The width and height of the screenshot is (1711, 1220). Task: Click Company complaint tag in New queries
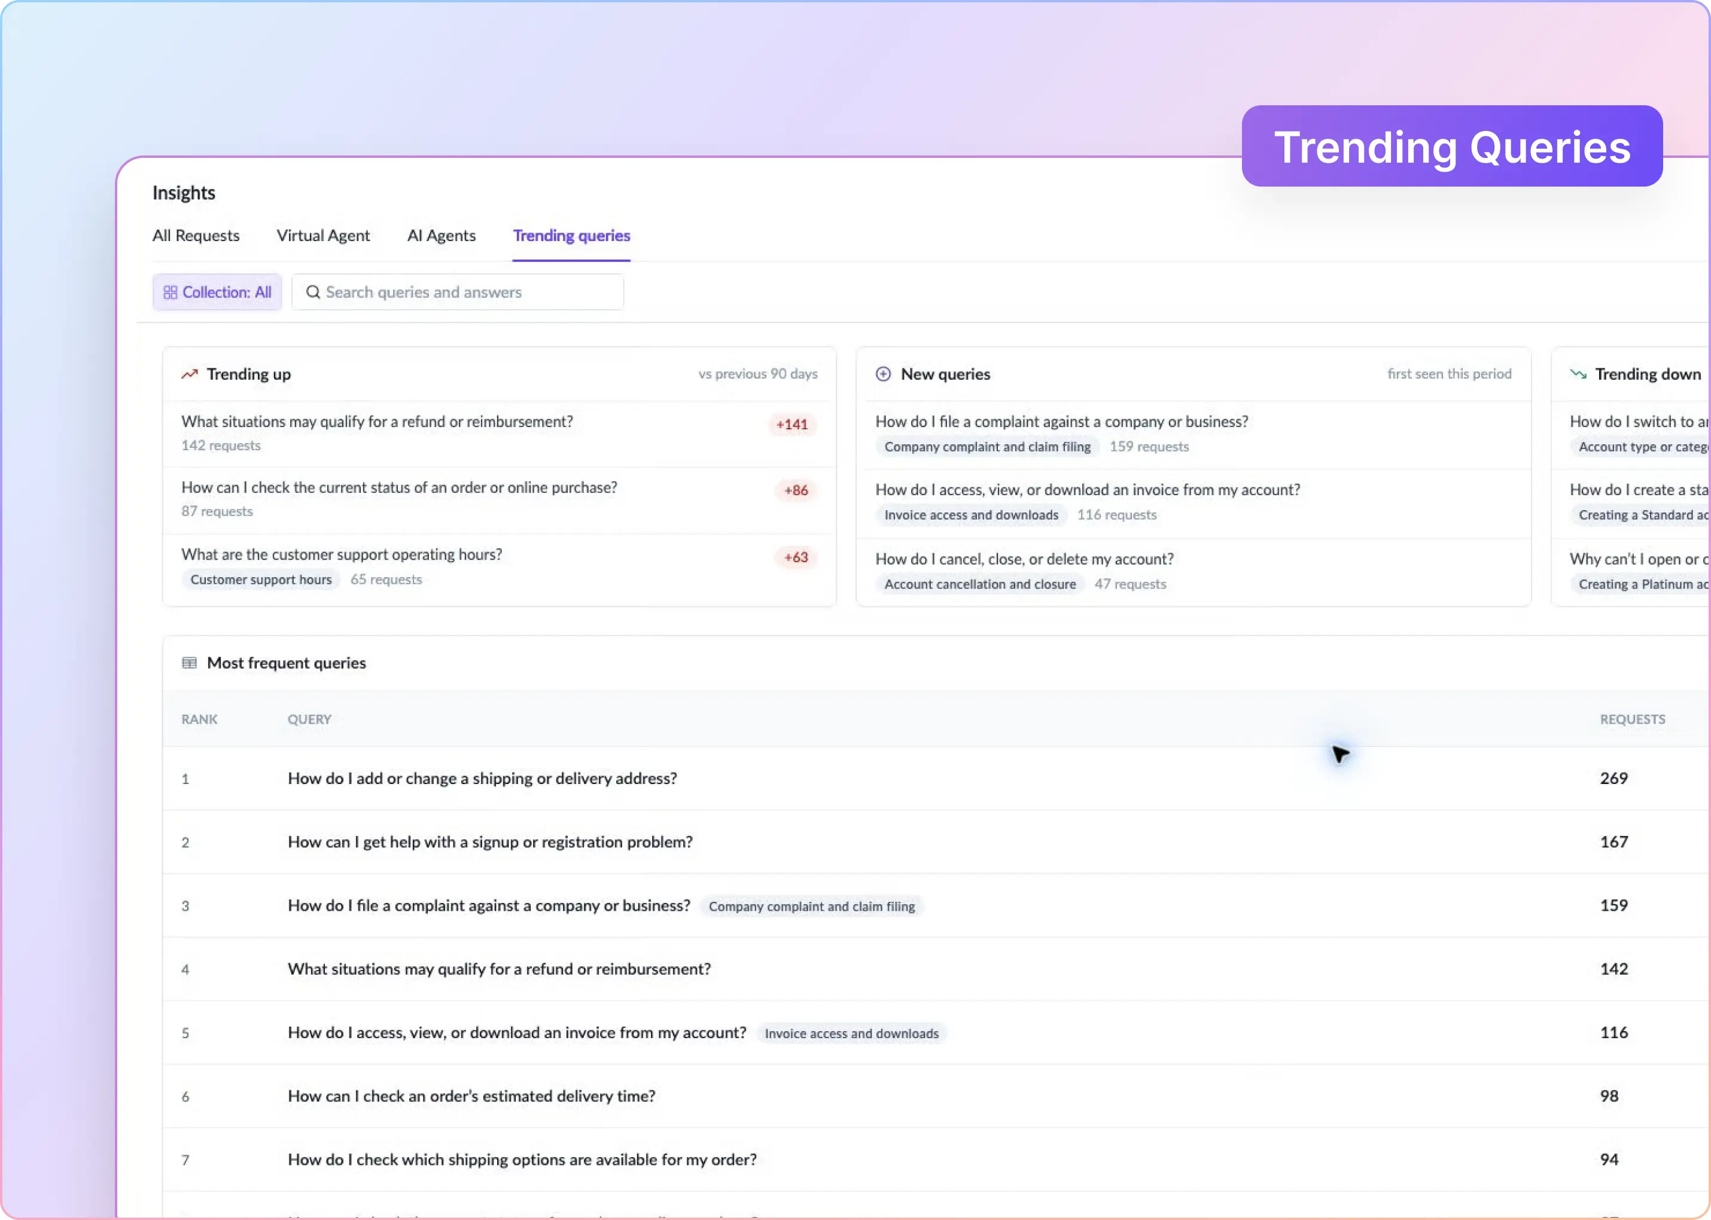987,446
